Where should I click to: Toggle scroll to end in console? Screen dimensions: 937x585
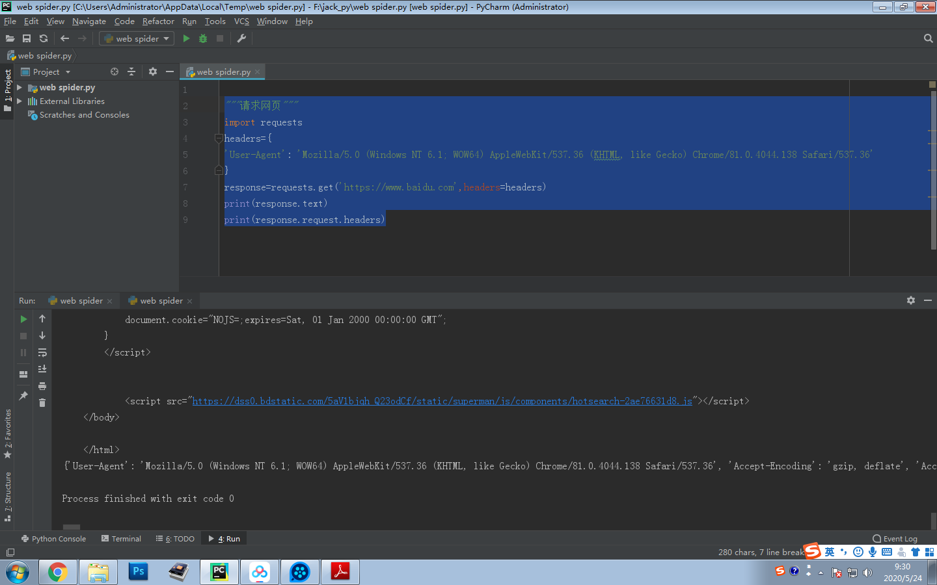(x=42, y=369)
